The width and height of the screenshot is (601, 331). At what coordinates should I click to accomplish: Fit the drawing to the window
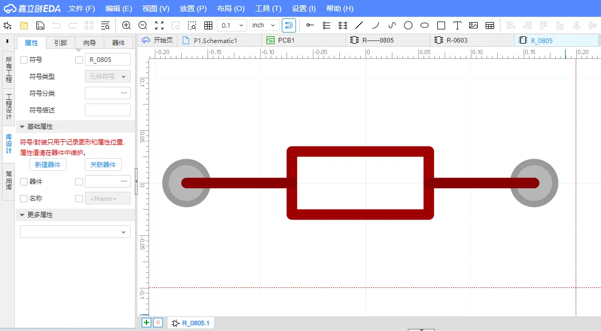pyautogui.click(x=159, y=26)
